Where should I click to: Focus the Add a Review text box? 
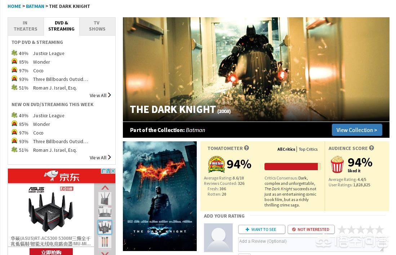point(311,245)
